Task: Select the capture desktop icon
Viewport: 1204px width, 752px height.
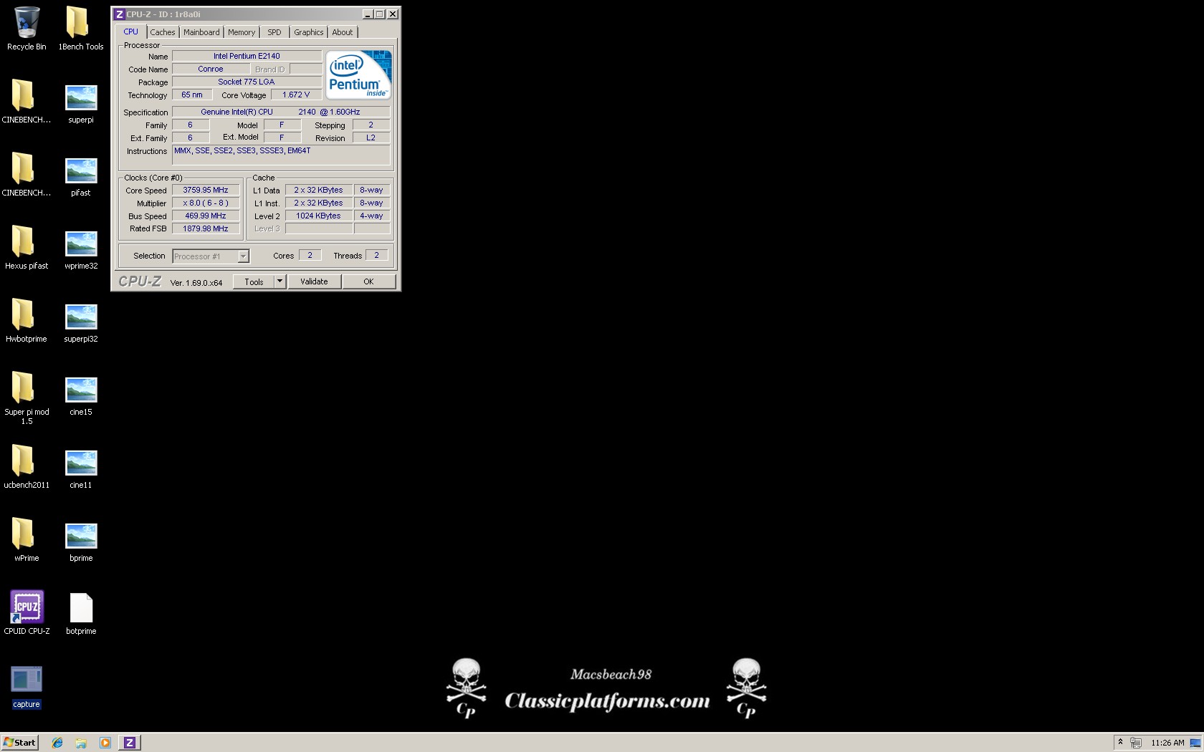Action: click(x=27, y=687)
